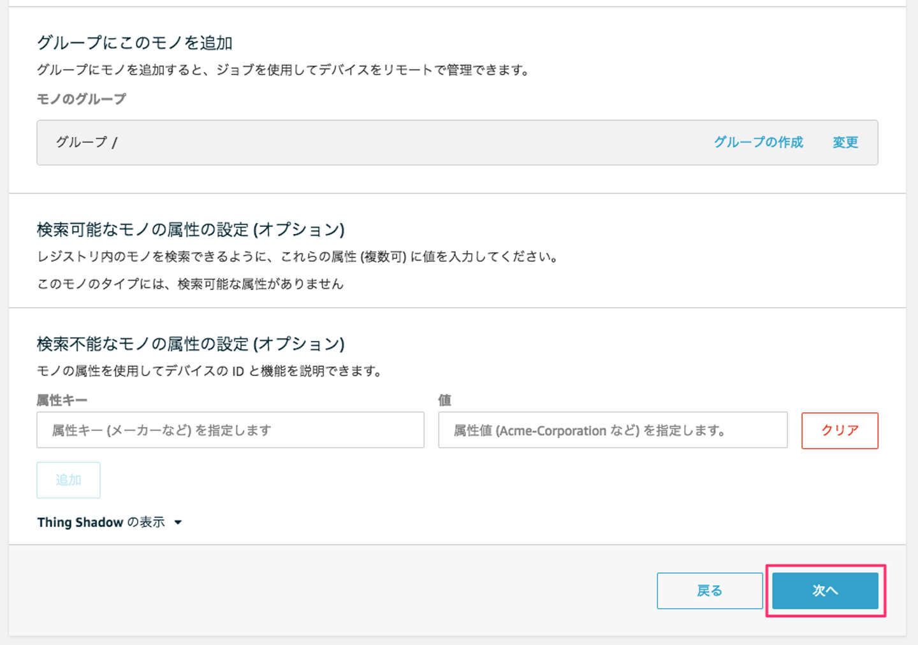
Task: Focus the 属性キー input field
Action: click(230, 430)
